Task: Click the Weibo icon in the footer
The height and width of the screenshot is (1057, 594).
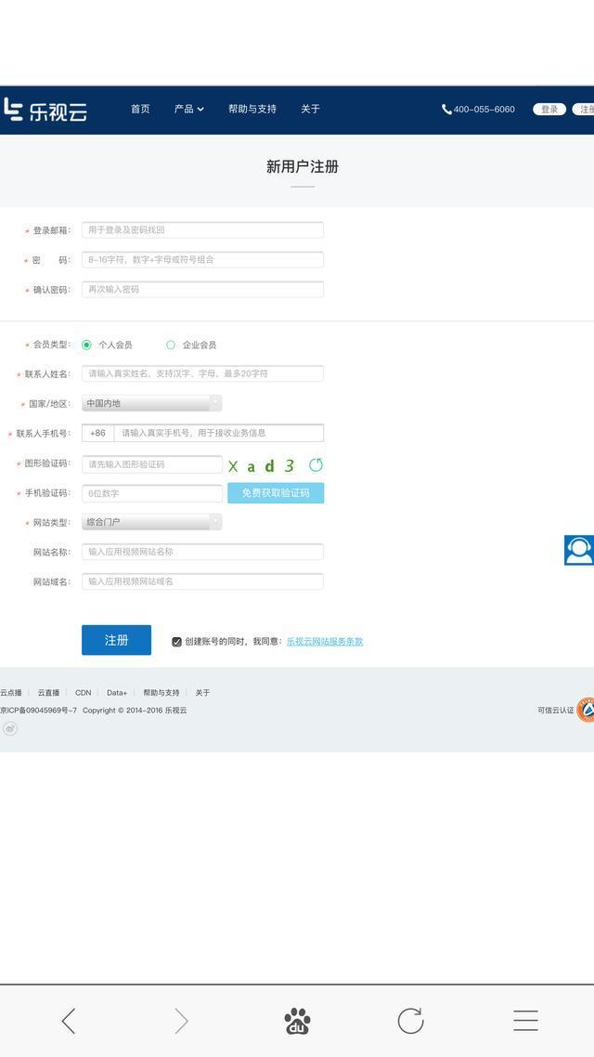Action: (9, 728)
